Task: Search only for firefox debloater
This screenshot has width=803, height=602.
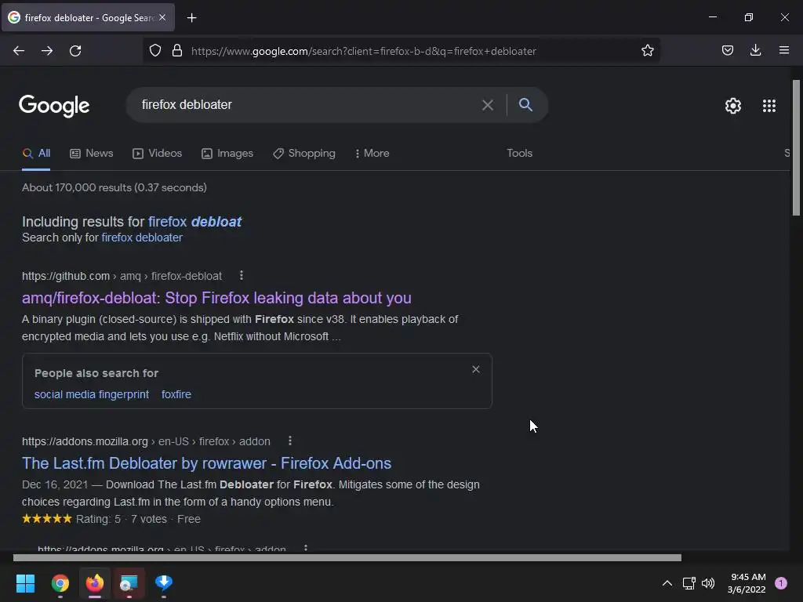Action: [x=142, y=238]
